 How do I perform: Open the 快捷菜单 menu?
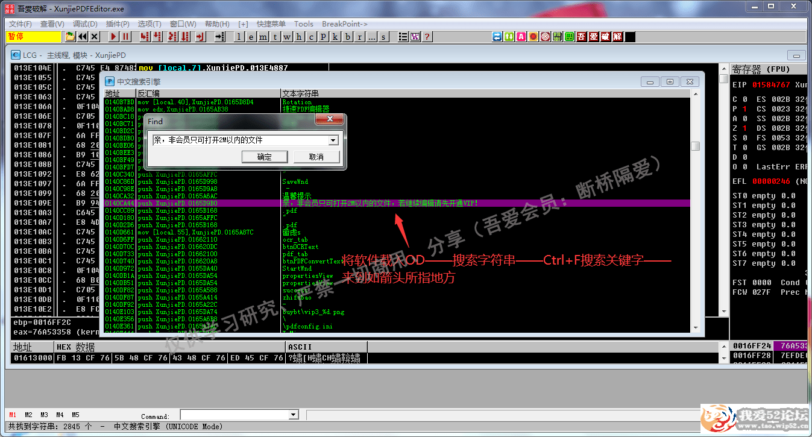coord(271,24)
